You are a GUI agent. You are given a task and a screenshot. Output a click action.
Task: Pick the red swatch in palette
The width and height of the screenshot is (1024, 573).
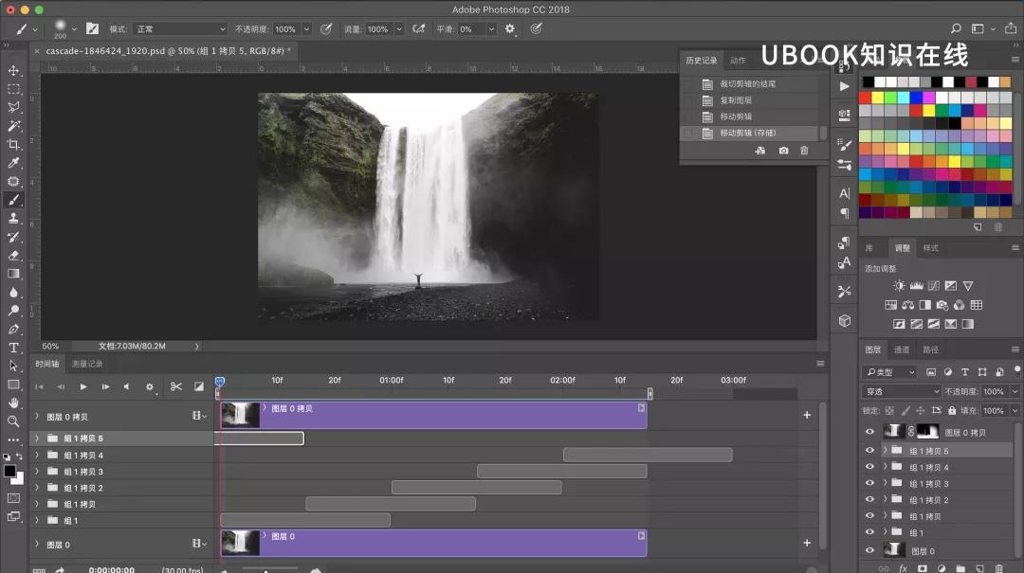click(866, 98)
